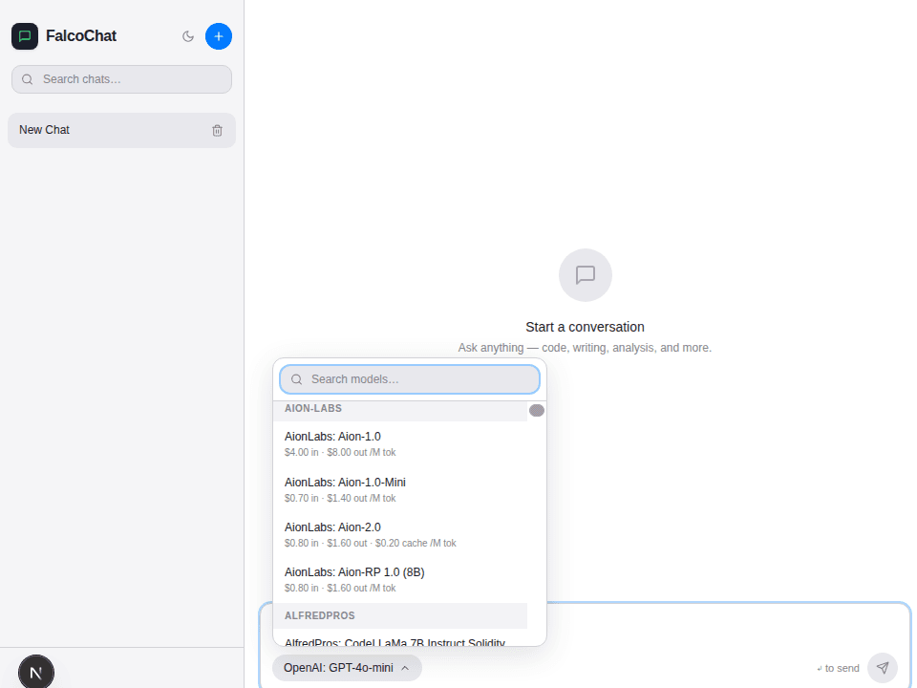Delete New Chat with trash icon
This screenshot has height=688, width=917.
click(217, 131)
